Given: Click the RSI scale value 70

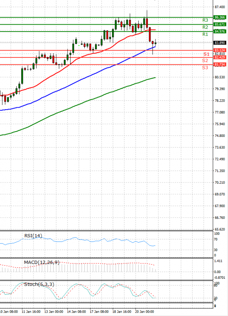Looking at the screenshot, I should [x=216, y=240].
